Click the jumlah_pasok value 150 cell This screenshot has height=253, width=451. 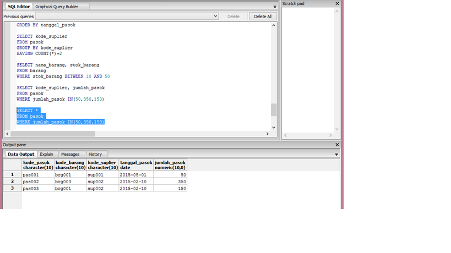(170, 189)
